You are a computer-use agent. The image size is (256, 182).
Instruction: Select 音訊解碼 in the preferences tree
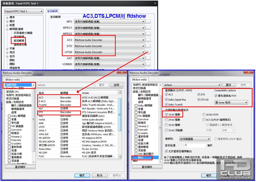[19, 41]
